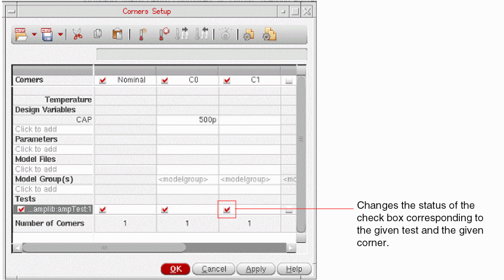Image resolution: width=504 pixels, height=280 pixels.
Task: Click the paste clipboard icon
Action: pyautogui.click(x=117, y=34)
